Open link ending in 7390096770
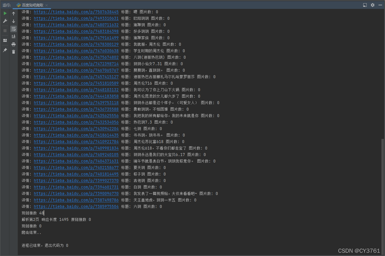This screenshot has height=256, width=385. (76, 193)
